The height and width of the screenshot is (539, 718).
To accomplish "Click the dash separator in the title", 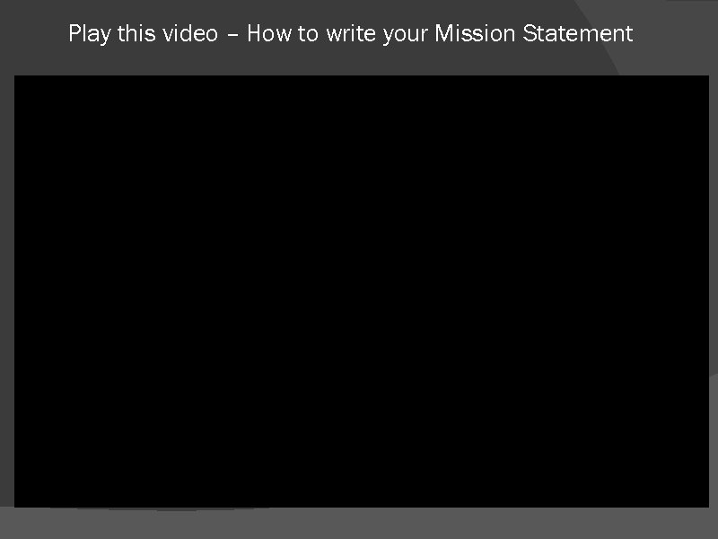I will point(232,35).
